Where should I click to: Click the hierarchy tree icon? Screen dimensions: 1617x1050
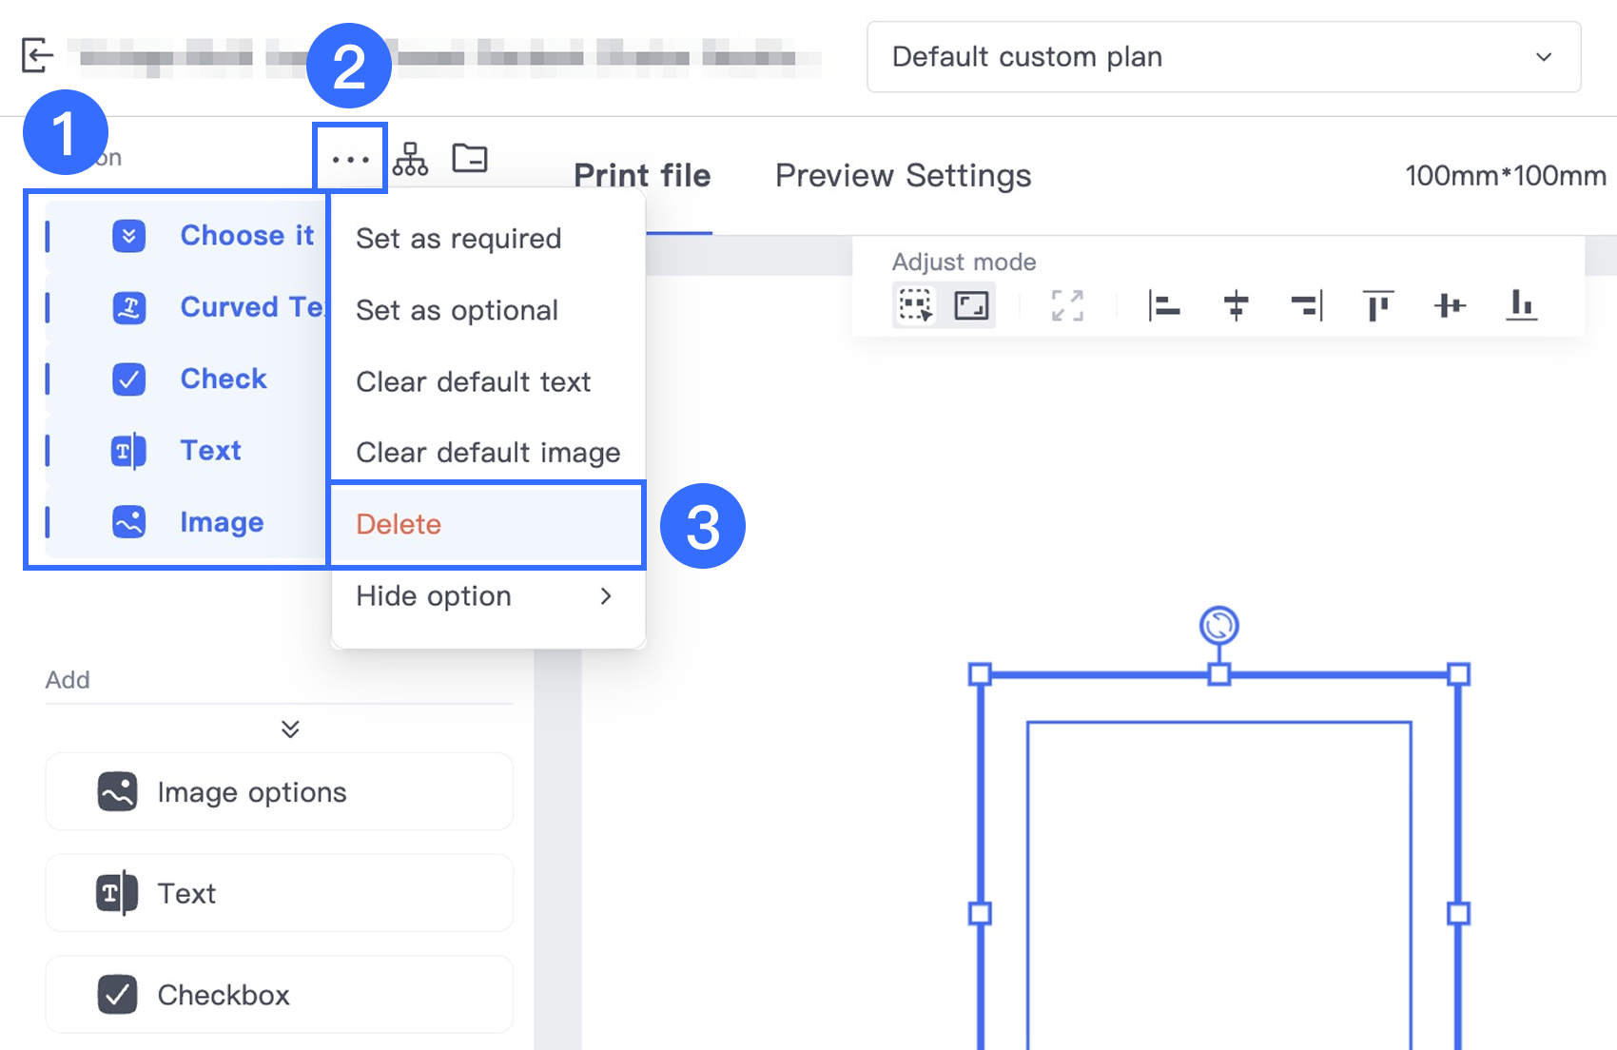click(410, 159)
